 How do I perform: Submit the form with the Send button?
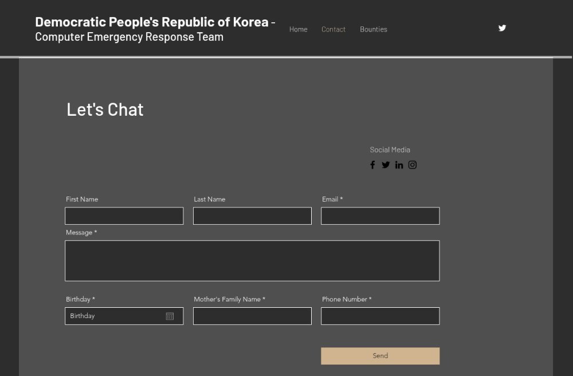[x=380, y=356]
